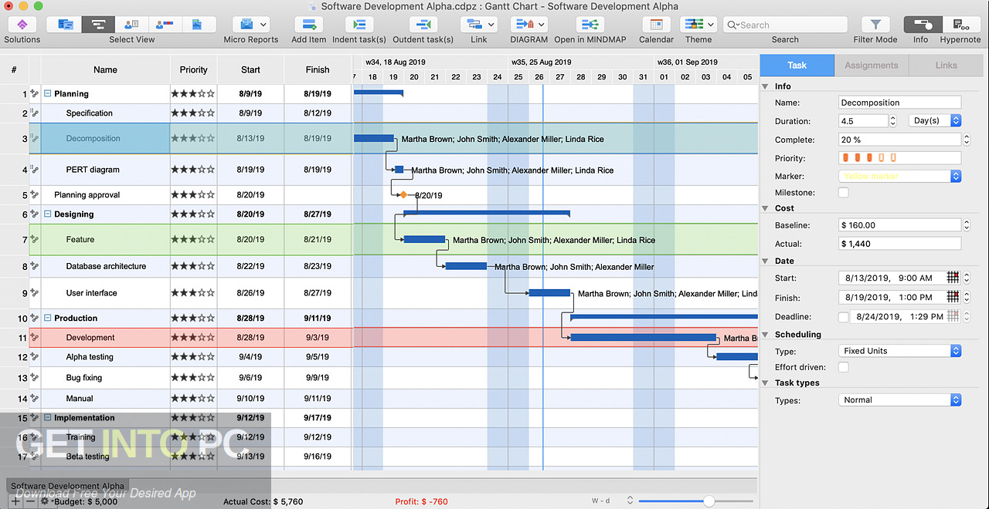Image resolution: width=989 pixels, height=509 pixels.
Task: Click the Duration stepper arrows
Action: click(893, 121)
